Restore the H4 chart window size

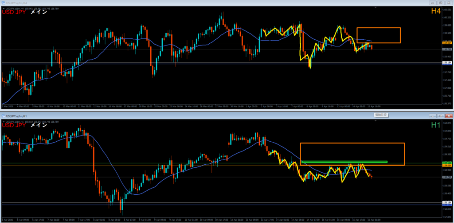coord(440,3)
